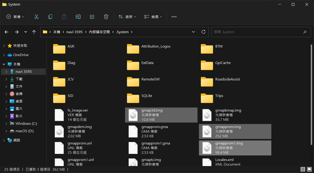Click the search magnifier icon

(305, 32)
